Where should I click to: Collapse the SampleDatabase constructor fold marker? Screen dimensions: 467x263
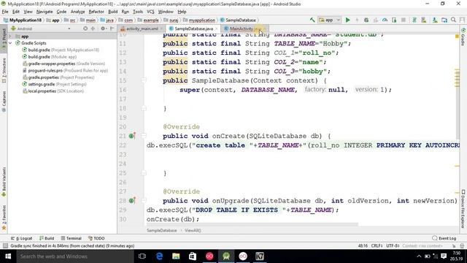coord(144,80)
